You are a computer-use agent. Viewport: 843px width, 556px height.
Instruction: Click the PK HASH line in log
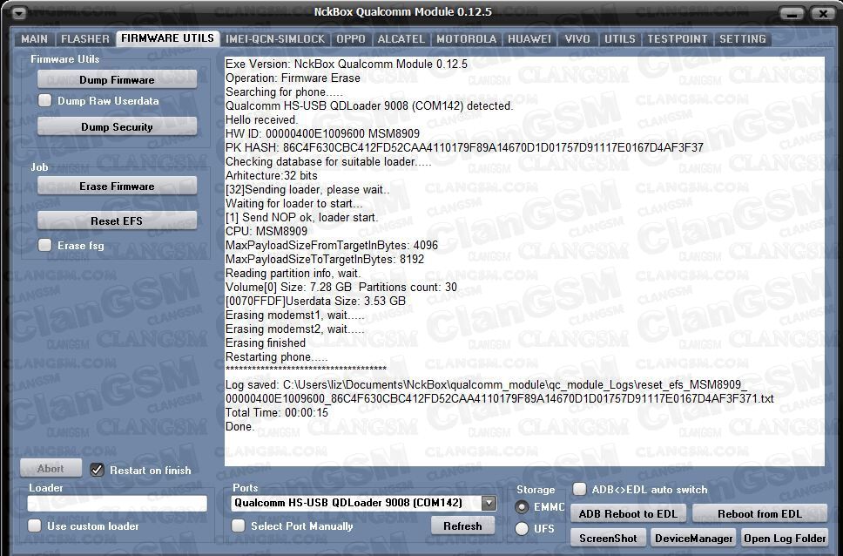(464, 147)
